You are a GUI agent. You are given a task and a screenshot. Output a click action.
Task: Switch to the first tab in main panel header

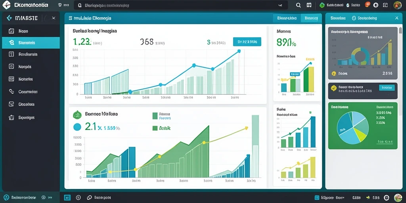(x=287, y=18)
